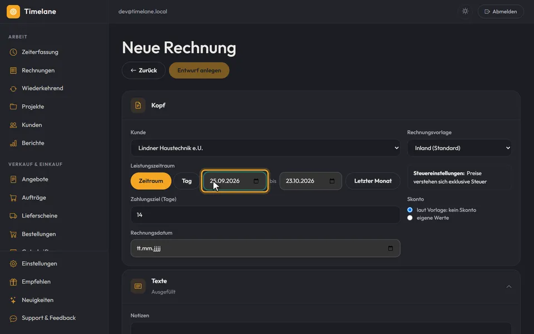
Task: Toggle light theme with sun icon
Action: coord(465,11)
